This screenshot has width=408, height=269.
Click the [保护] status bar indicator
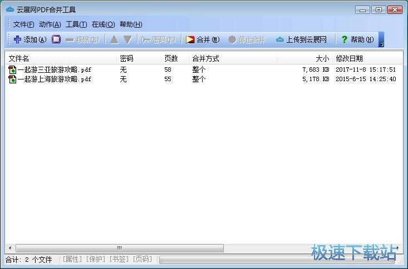(96, 259)
